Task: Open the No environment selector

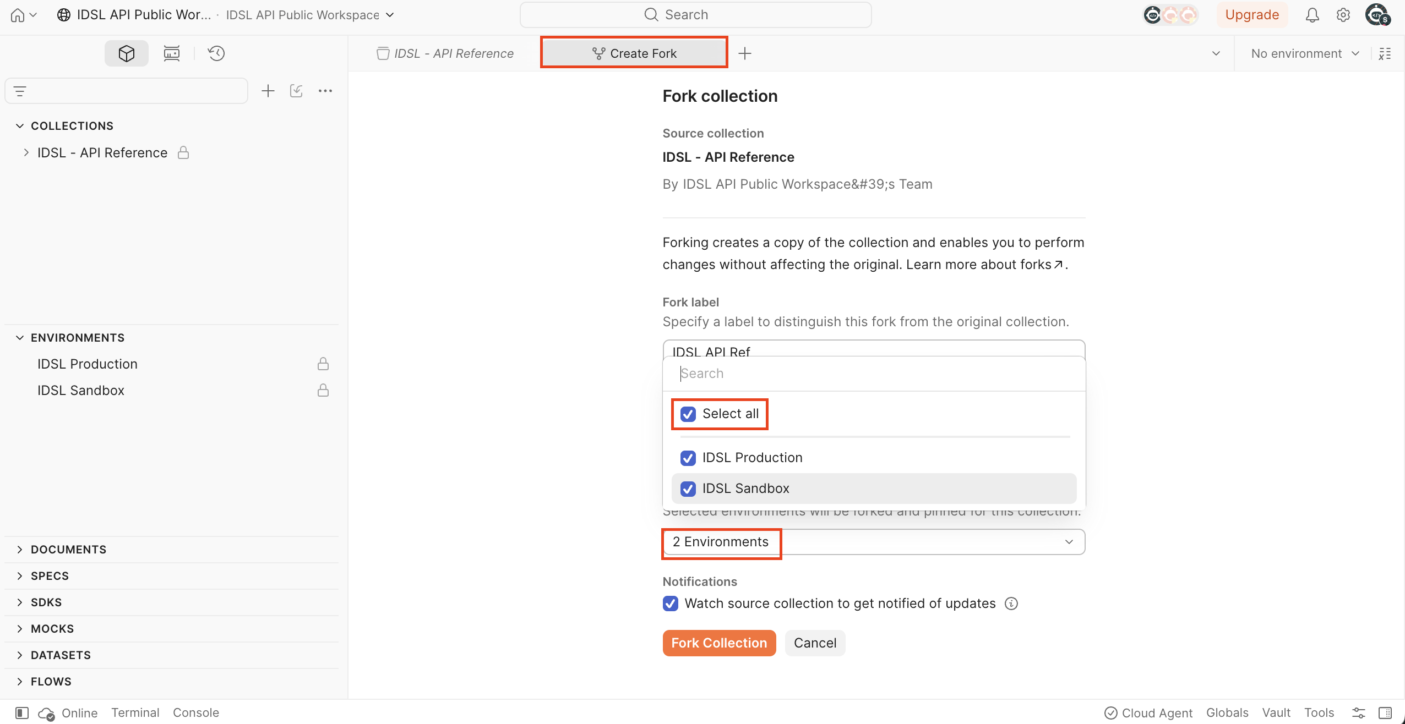Action: (1305, 53)
